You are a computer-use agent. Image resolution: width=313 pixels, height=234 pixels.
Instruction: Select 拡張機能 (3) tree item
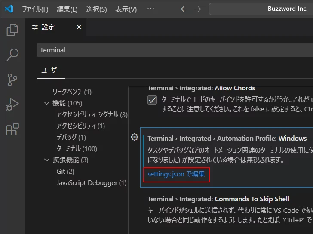click(x=70, y=160)
